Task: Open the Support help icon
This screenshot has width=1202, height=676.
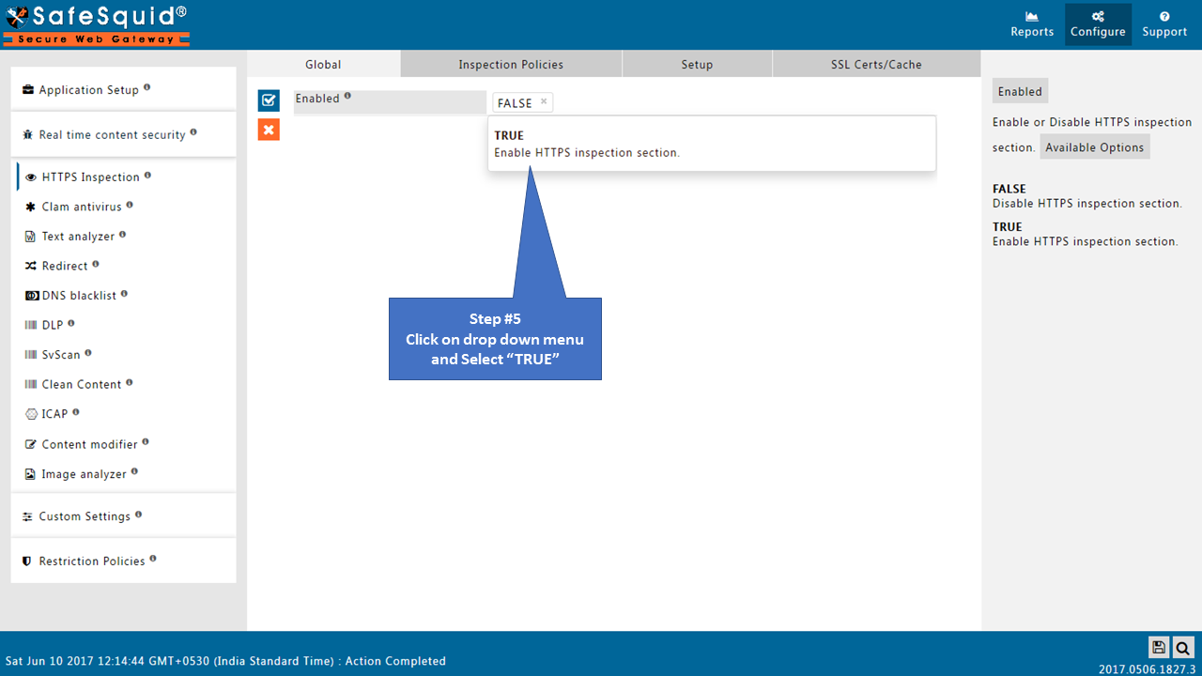Action: pos(1164,24)
